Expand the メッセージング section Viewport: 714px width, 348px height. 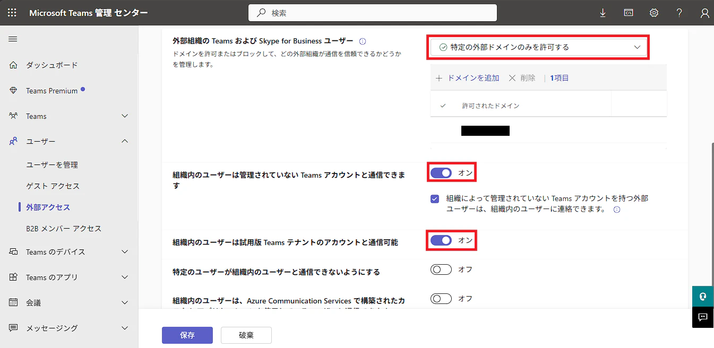coord(125,328)
